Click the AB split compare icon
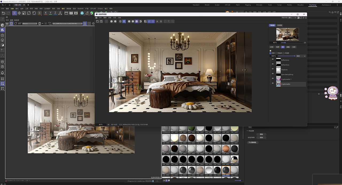The image size is (342, 185). pos(145,21)
